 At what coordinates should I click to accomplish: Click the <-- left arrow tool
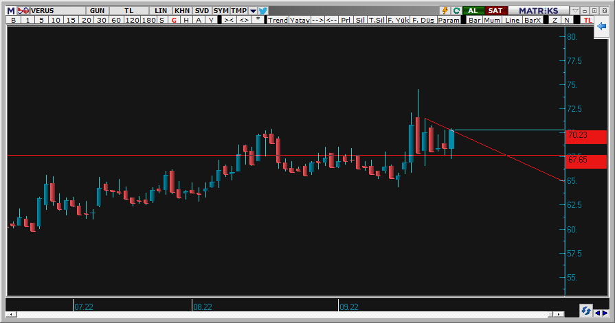[331, 20]
